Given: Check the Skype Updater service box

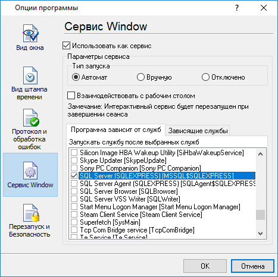Looking at the screenshot, I should [74, 160].
